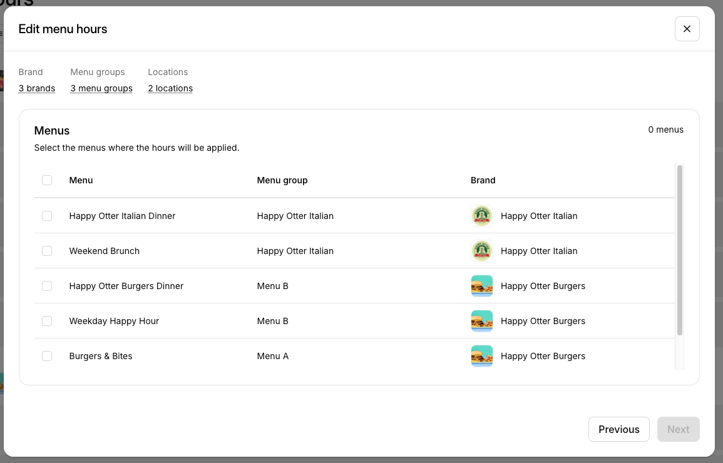Close the Edit menu hours dialog
The width and height of the screenshot is (723, 463).
(687, 29)
